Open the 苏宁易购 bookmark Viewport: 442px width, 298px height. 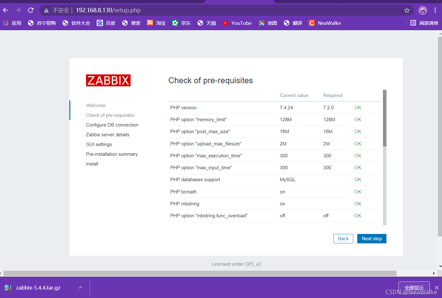pos(42,23)
